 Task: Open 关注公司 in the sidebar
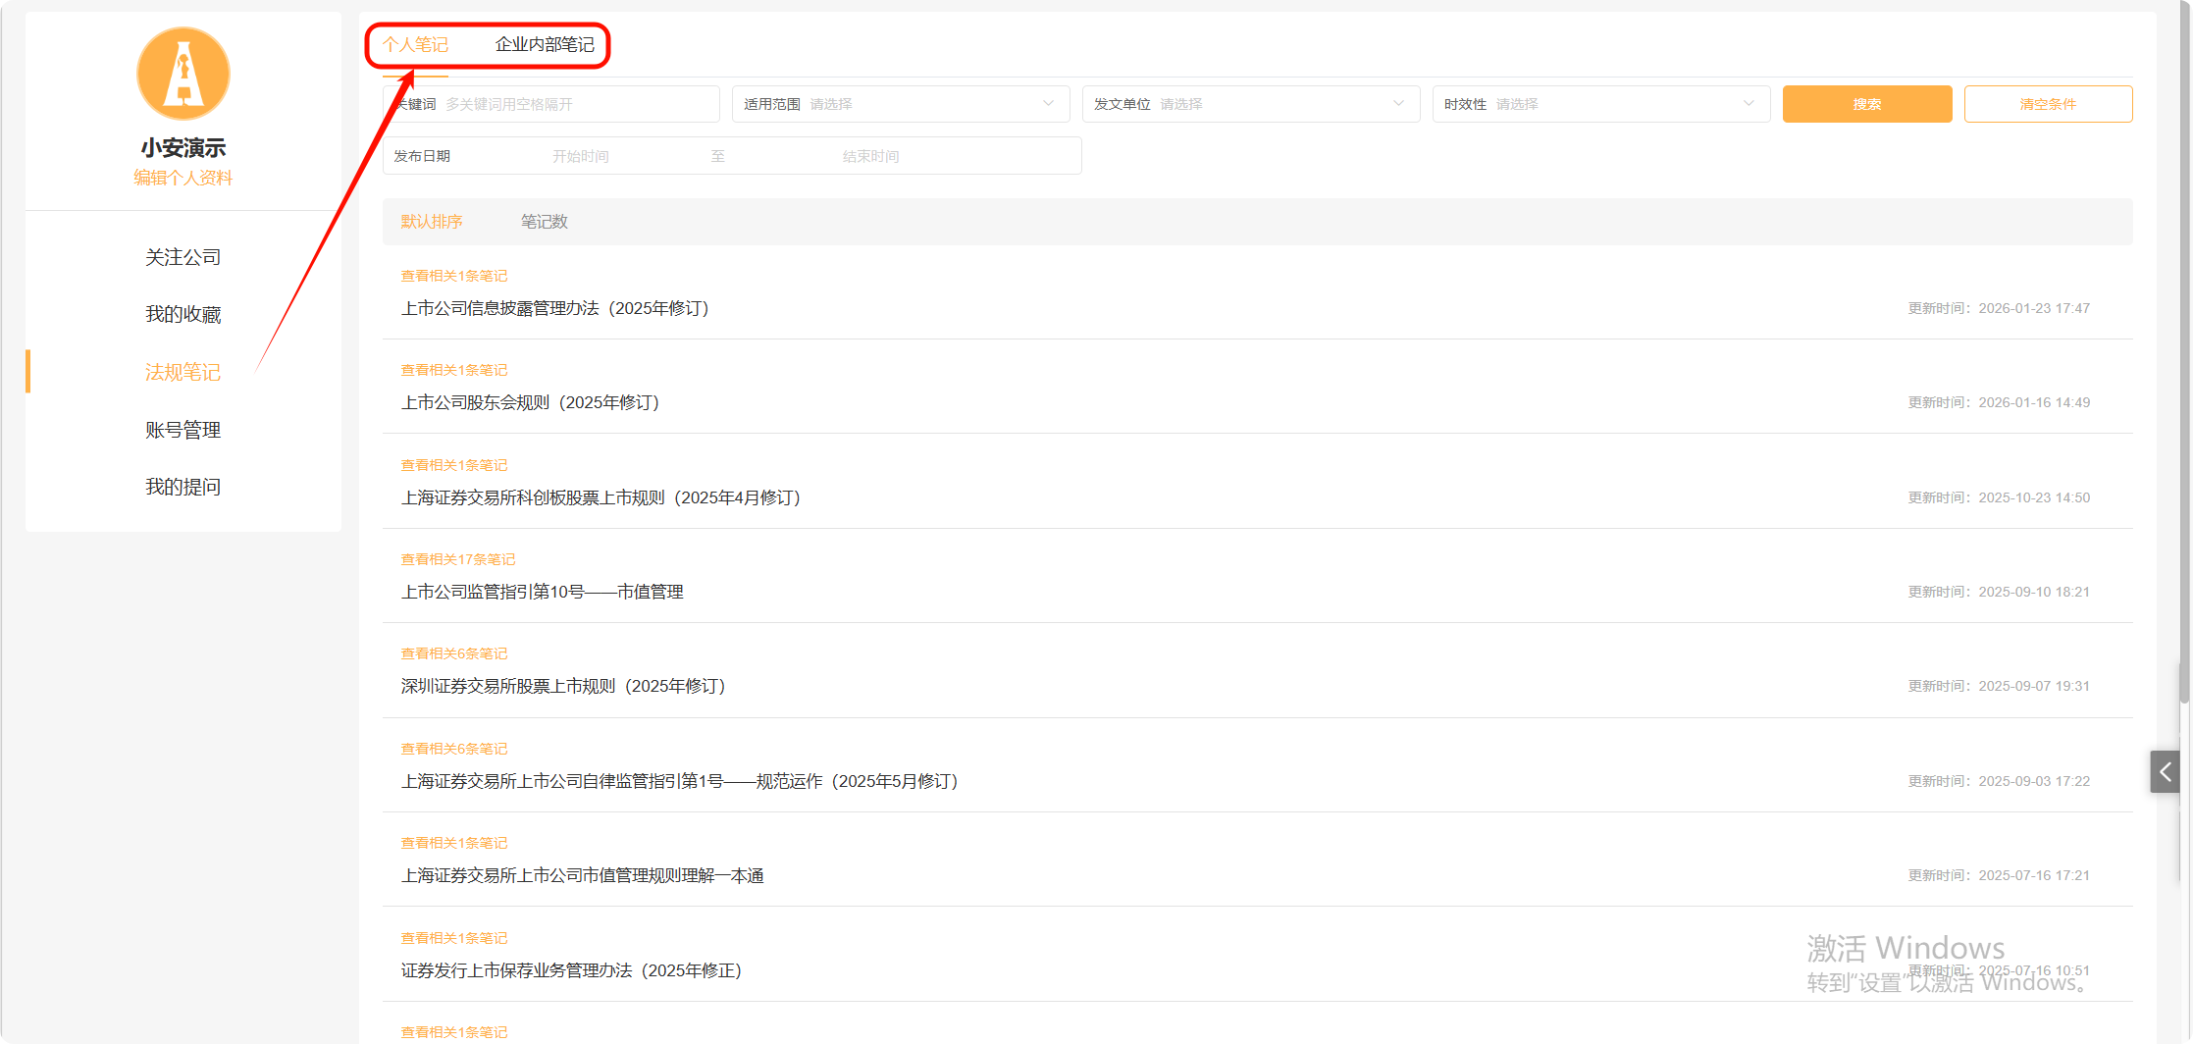pos(183,257)
